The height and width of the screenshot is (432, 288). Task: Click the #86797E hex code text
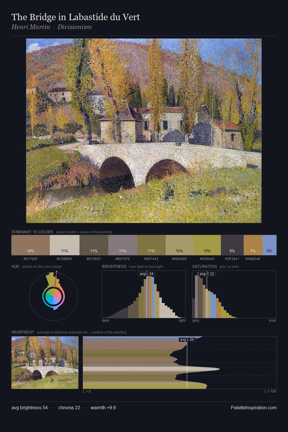coord(123,259)
